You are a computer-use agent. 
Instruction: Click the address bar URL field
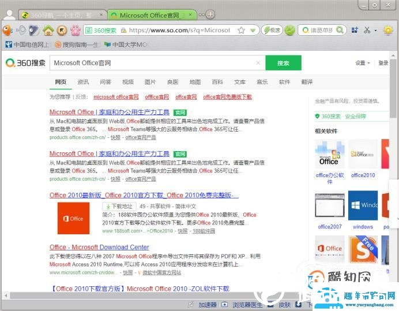point(179,31)
